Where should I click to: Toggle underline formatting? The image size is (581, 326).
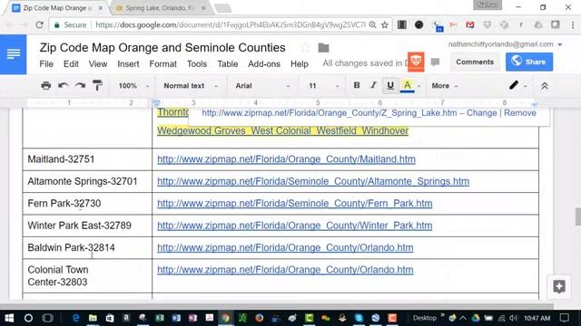click(x=390, y=85)
